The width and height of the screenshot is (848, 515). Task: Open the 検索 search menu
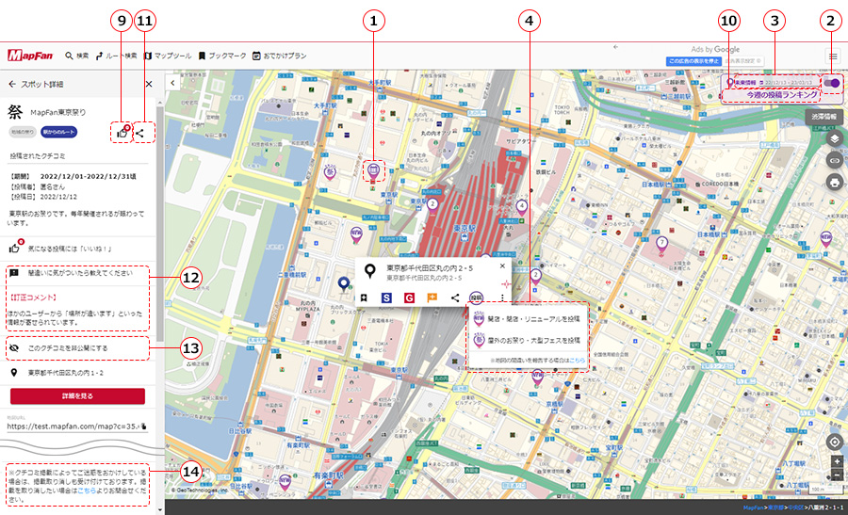(77, 56)
